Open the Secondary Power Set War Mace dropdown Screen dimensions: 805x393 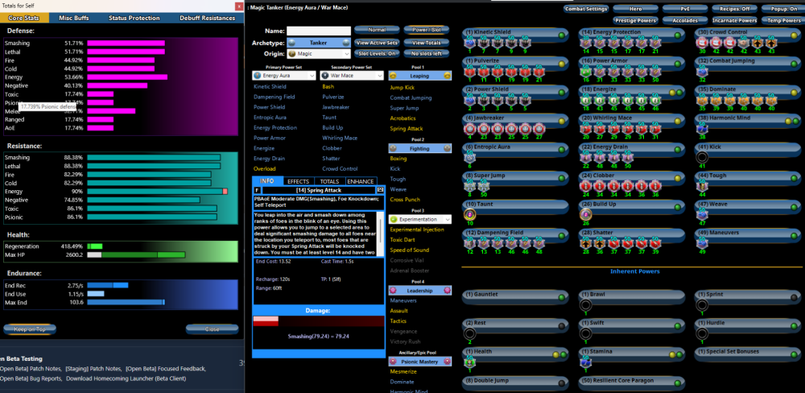click(353, 75)
